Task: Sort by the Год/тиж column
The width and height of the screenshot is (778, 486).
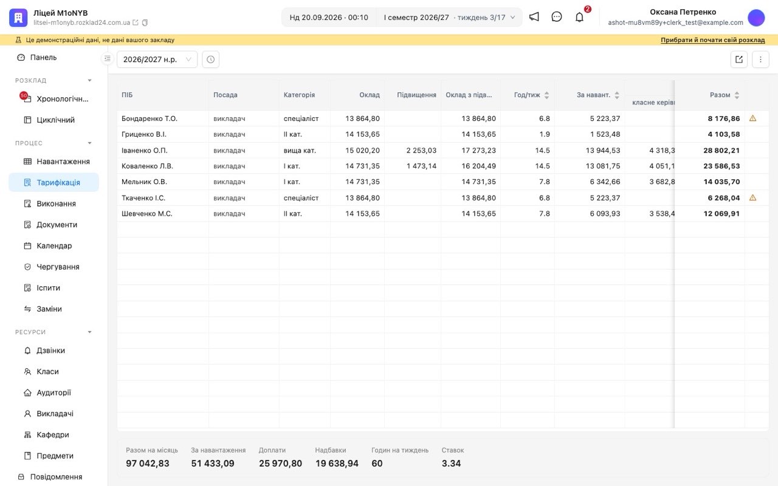Action: click(546, 95)
